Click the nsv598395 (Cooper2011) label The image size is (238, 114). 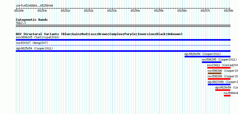219,60
